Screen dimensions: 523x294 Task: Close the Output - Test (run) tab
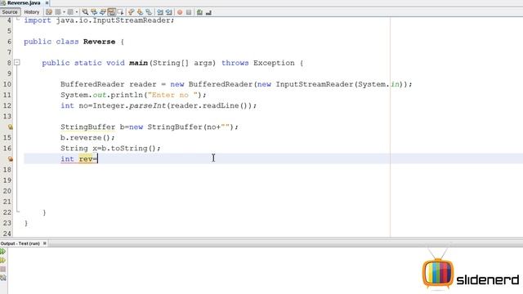pyautogui.click(x=45, y=243)
